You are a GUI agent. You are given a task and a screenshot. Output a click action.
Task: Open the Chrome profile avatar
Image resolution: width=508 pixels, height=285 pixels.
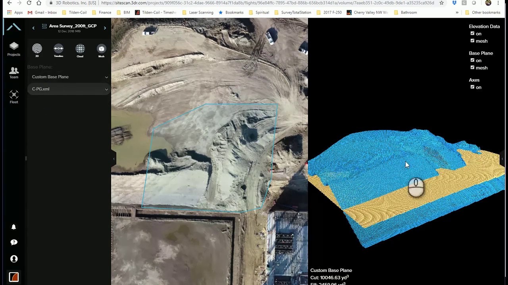pos(488,3)
